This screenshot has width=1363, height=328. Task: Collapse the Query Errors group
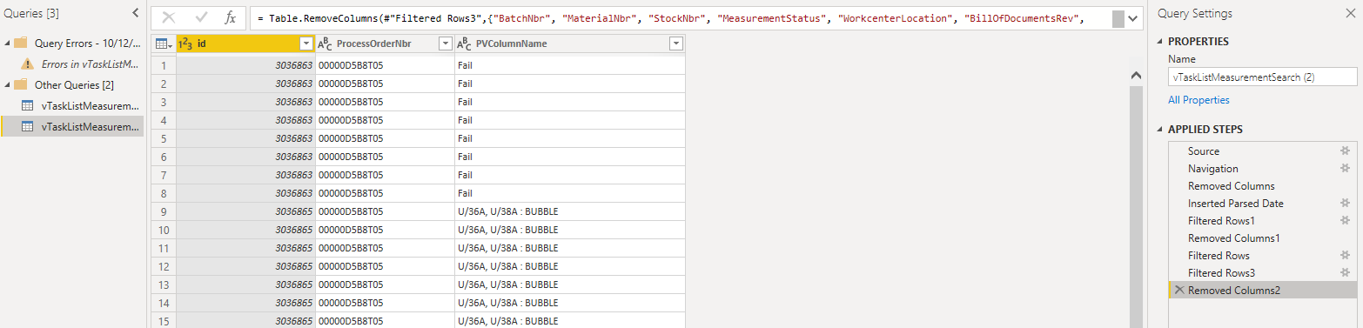coord(8,43)
